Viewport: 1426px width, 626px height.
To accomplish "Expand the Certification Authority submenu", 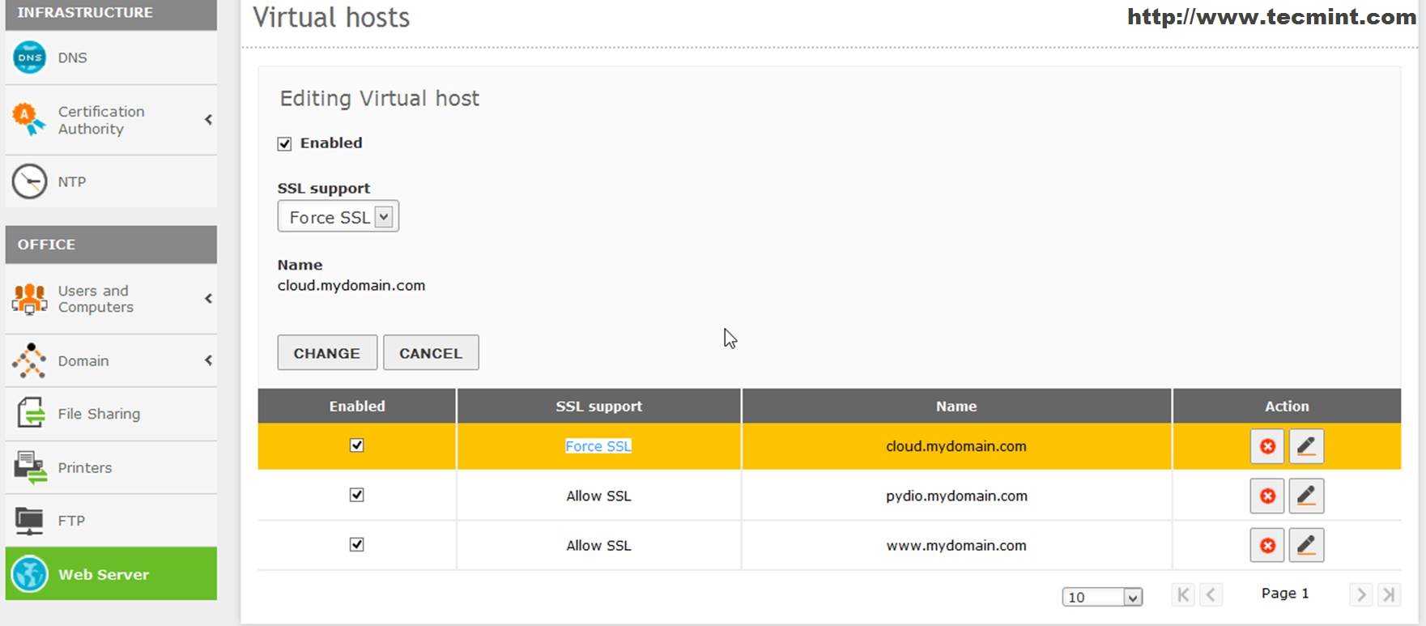I will (208, 120).
